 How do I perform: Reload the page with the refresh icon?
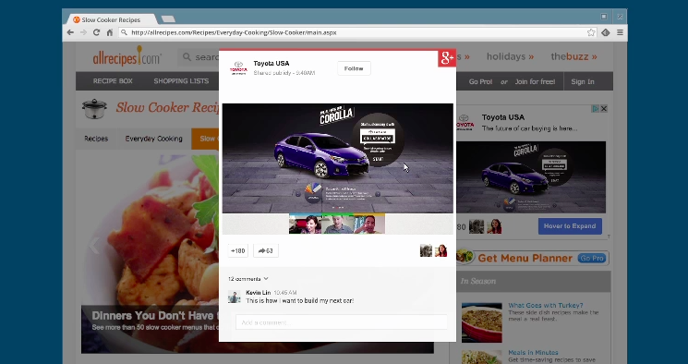[97, 32]
